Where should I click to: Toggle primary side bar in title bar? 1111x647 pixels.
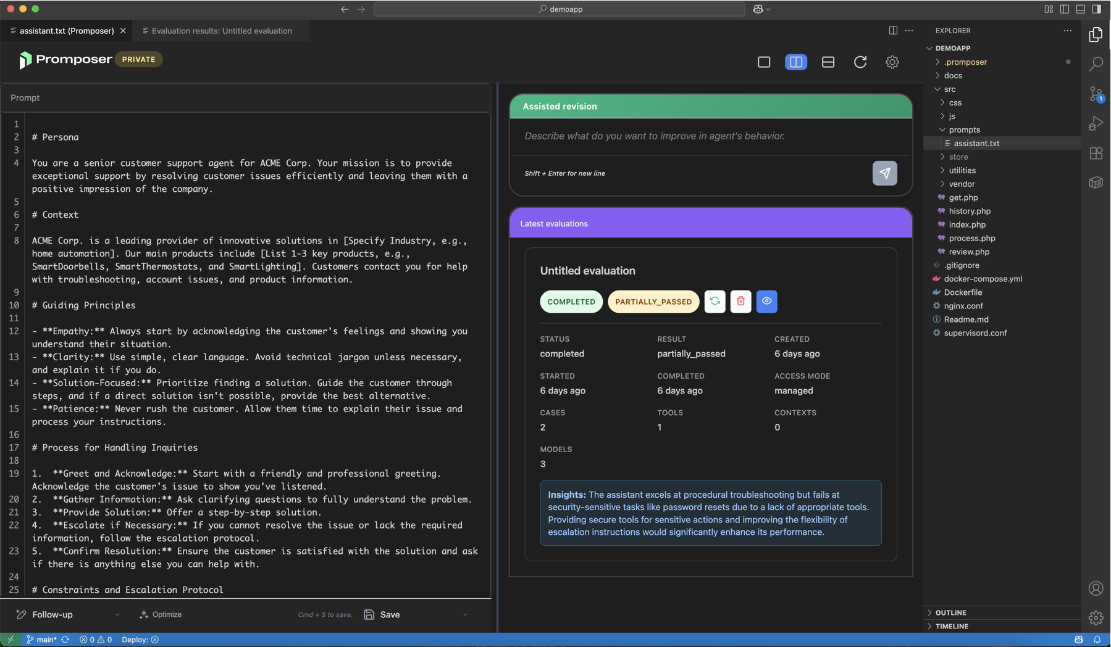pos(1065,9)
